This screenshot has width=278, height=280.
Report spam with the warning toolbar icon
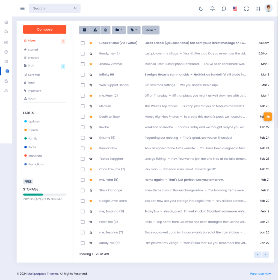point(95,30)
